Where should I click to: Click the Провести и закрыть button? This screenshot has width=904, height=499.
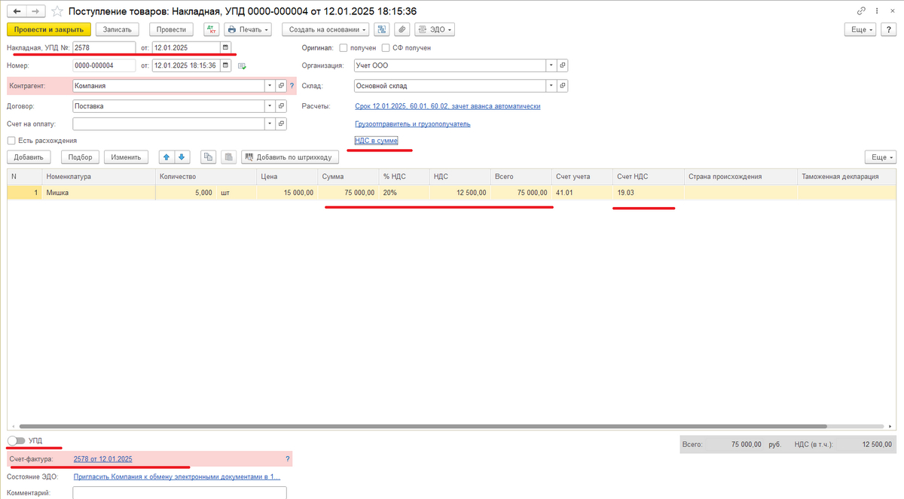tap(49, 29)
